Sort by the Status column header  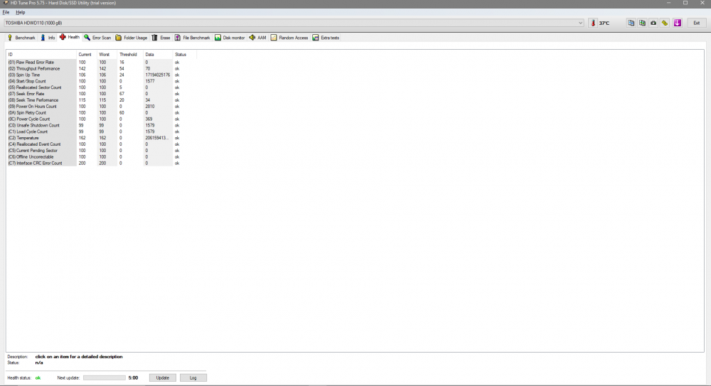coord(185,55)
